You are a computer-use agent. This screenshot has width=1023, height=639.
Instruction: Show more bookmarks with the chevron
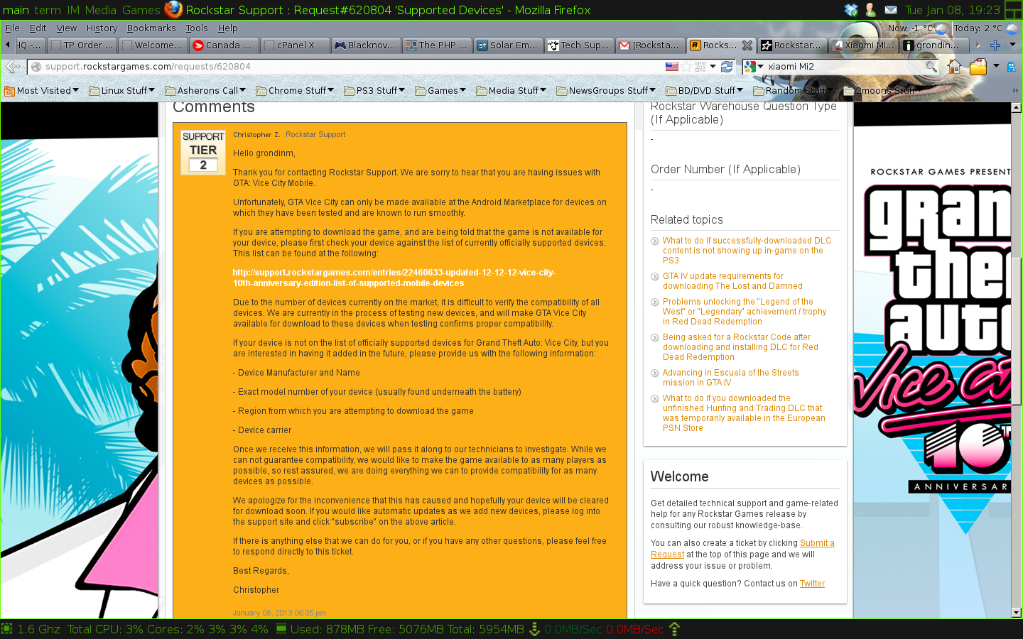pyautogui.click(x=1015, y=90)
